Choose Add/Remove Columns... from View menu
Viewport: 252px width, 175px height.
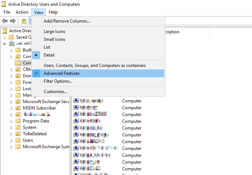point(98,21)
